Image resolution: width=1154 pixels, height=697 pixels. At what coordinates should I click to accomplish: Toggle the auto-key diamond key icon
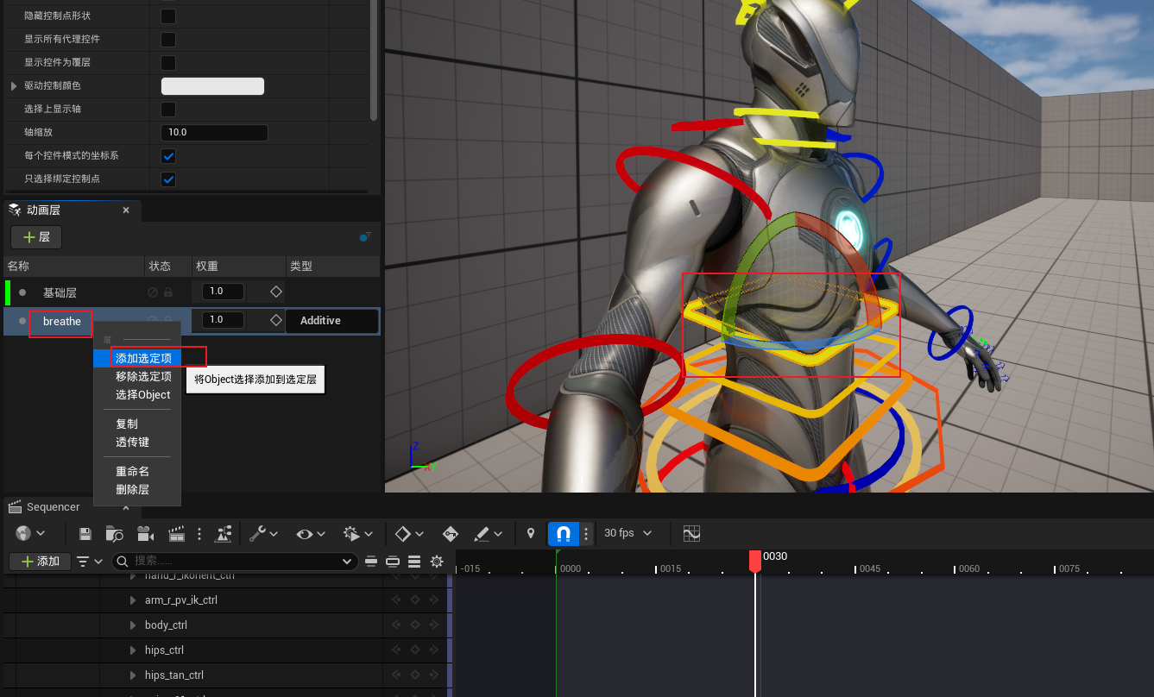[450, 534]
